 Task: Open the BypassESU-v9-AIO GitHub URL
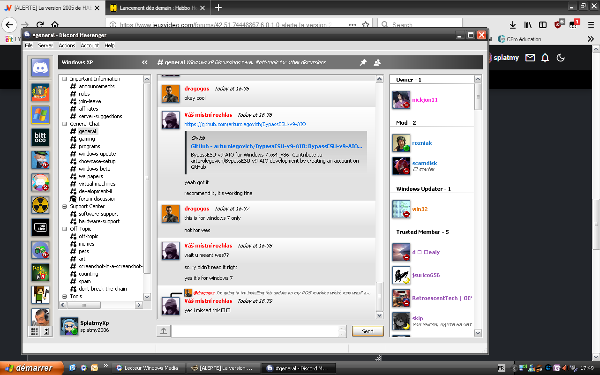tap(245, 124)
